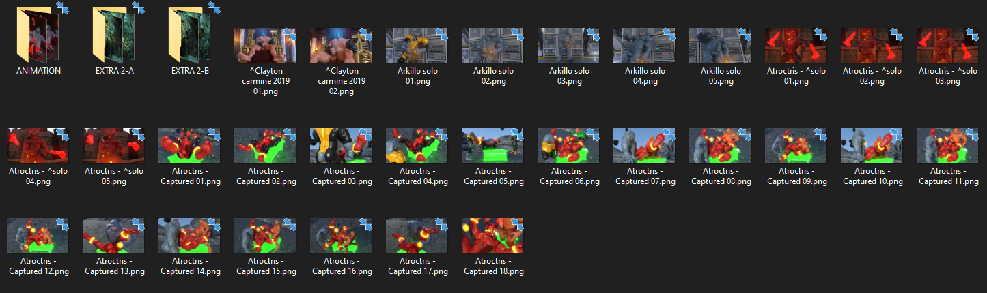Image resolution: width=987 pixels, height=293 pixels.
Task: Click filename text Atroctris - Captured 01.png
Action: (189, 176)
